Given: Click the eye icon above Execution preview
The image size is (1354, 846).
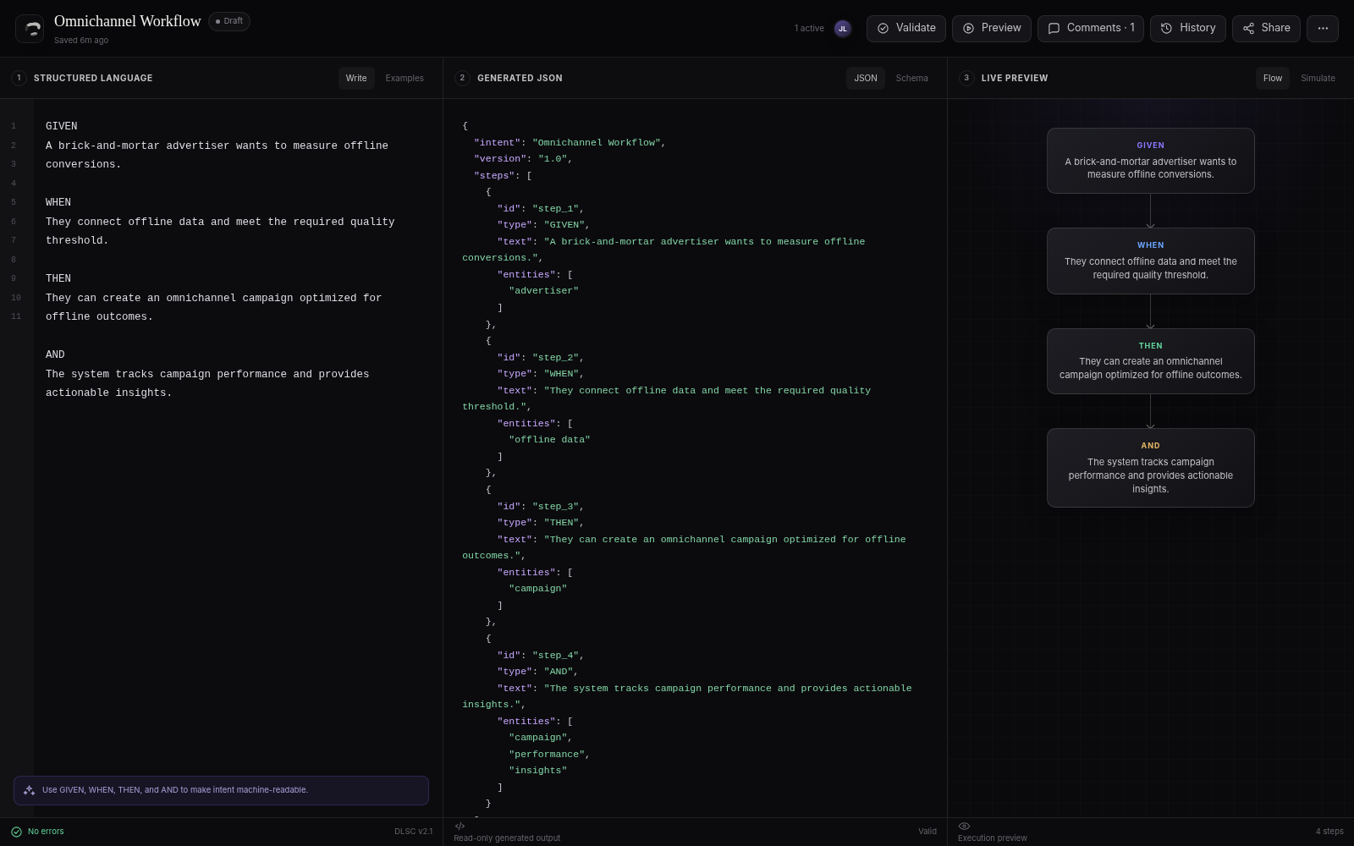Looking at the screenshot, I should coord(964,826).
